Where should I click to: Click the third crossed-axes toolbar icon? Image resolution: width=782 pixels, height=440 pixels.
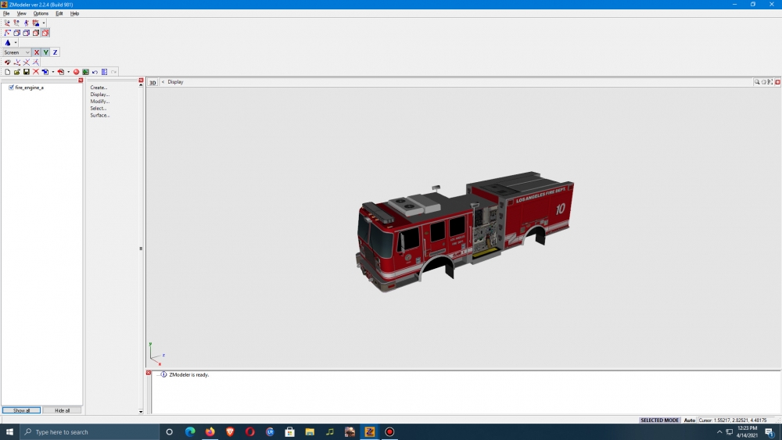pyautogui.click(x=26, y=63)
